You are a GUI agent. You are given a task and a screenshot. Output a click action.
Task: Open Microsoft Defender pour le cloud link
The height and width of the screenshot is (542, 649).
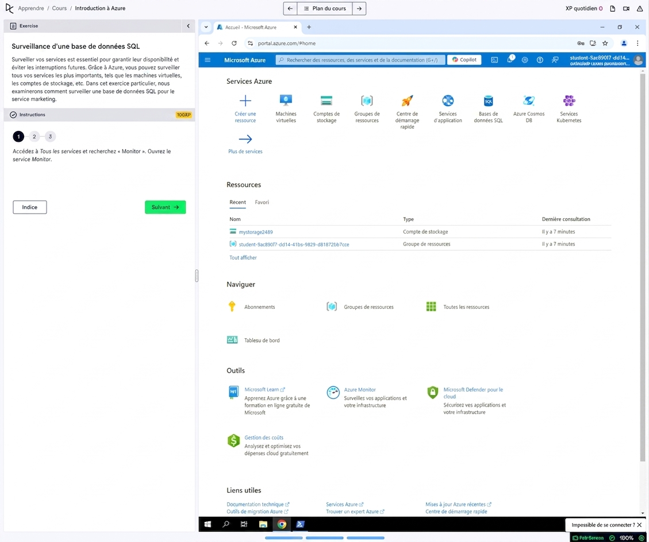pos(473,393)
